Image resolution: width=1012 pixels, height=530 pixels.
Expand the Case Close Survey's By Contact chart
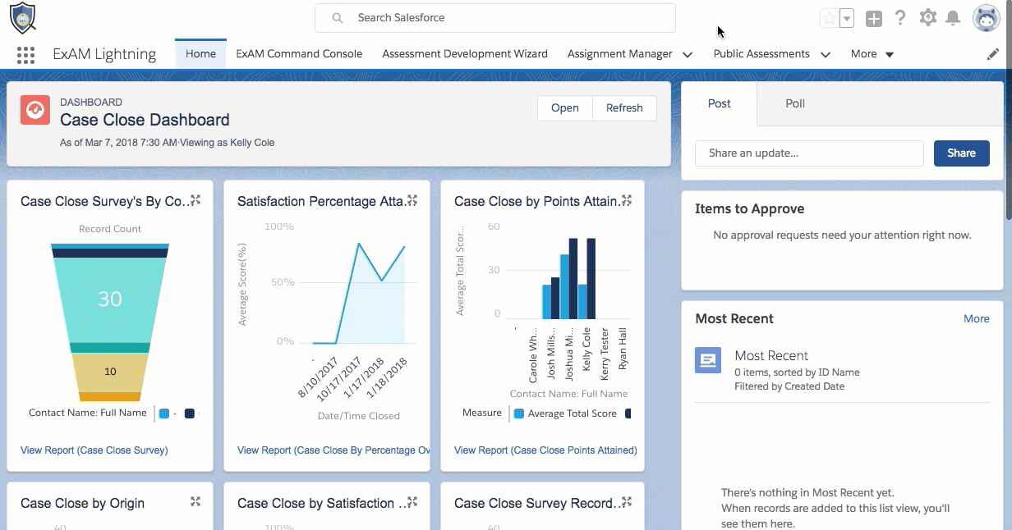pyautogui.click(x=195, y=200)
